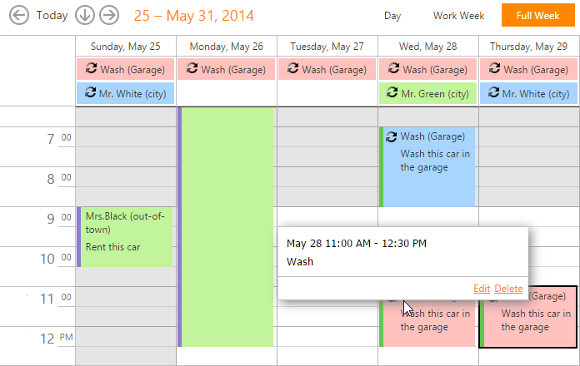
Task: Switch to Day view
Action: point(392,16)
